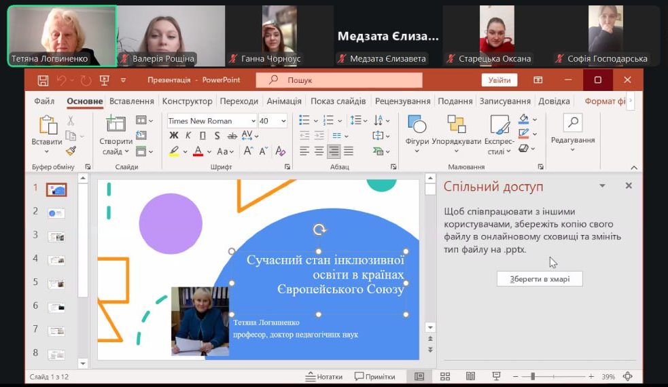Open Reading view from the status bar
668x387 pixels.
470,377
